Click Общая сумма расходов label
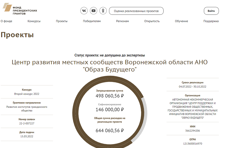 [x=110, y=120]
